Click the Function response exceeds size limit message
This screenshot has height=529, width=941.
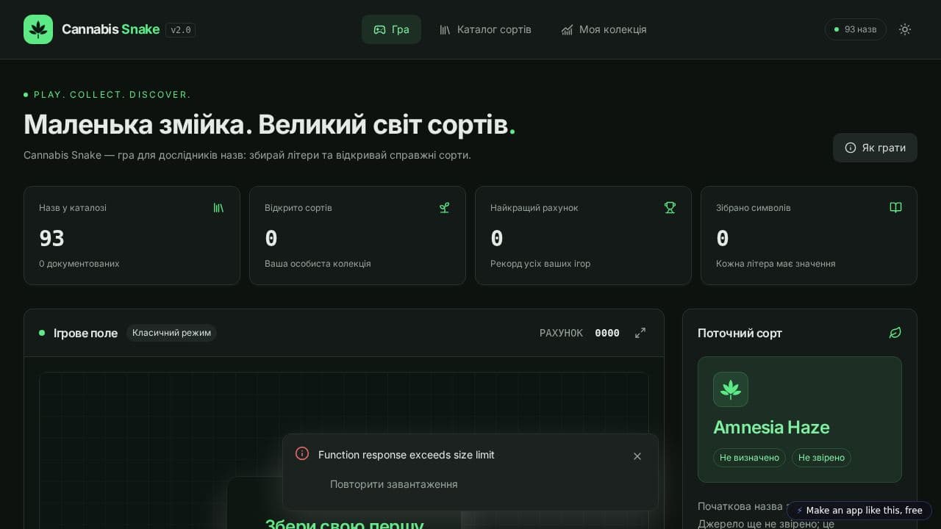[407, 455]
